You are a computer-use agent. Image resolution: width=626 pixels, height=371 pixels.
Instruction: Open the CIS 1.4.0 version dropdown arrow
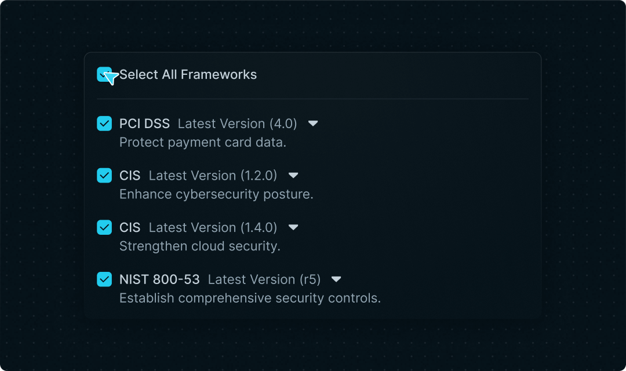(x=293, y=227)
